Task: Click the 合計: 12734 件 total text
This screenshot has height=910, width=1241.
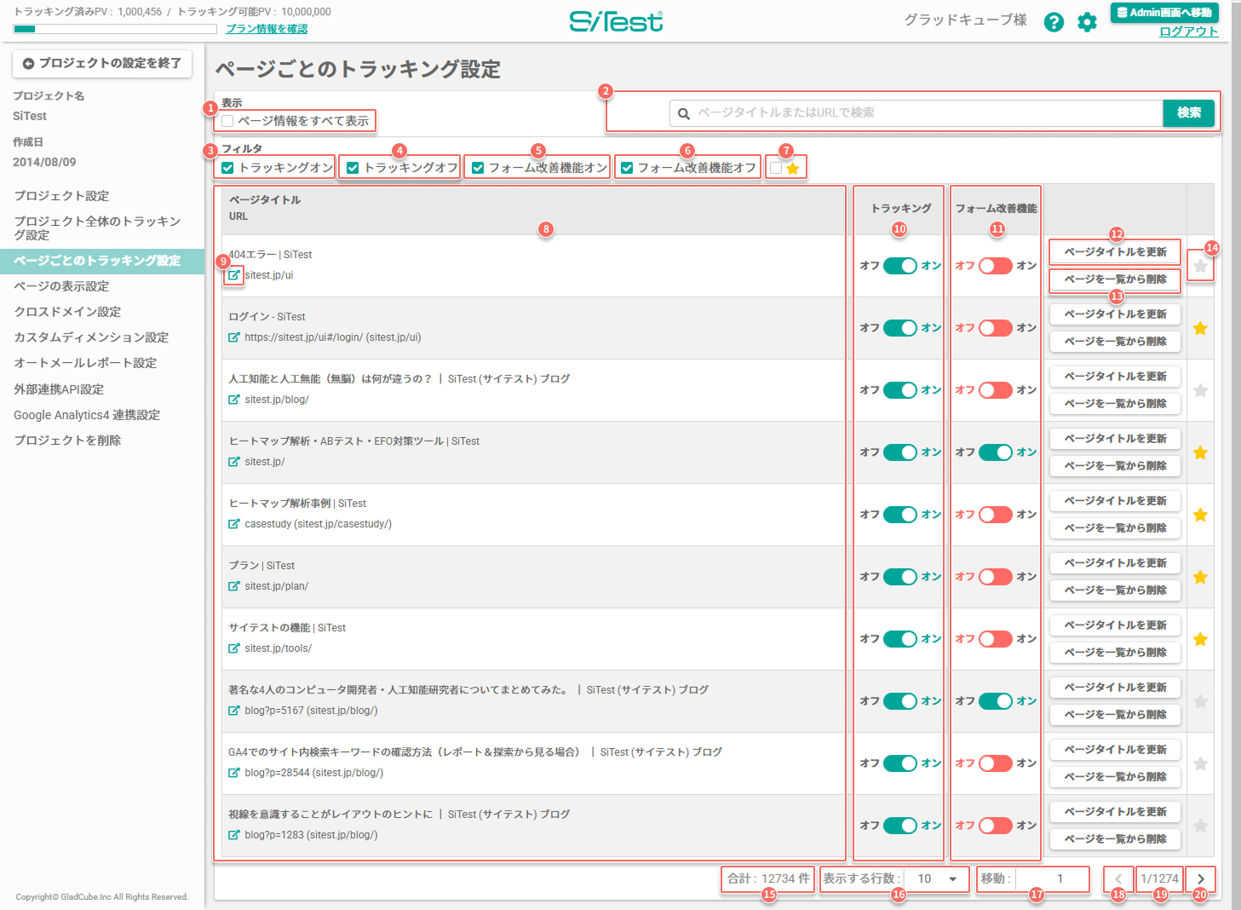Action: (x=768, y=878)
